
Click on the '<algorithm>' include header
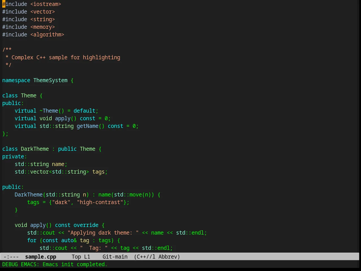click(47, 34)
